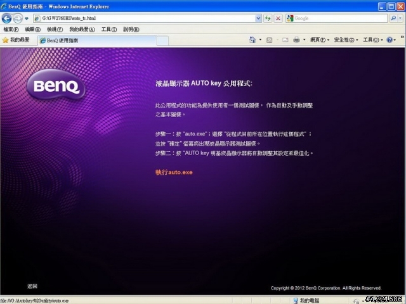Maximize the Internet Explorer window

(x=391, y=6)
